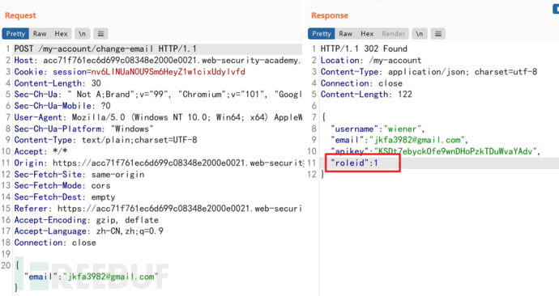Click the Request panel heading

[20, 15]
